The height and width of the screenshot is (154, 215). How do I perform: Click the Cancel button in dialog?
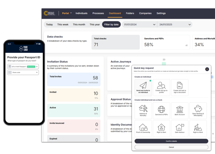tap(171, 147)
